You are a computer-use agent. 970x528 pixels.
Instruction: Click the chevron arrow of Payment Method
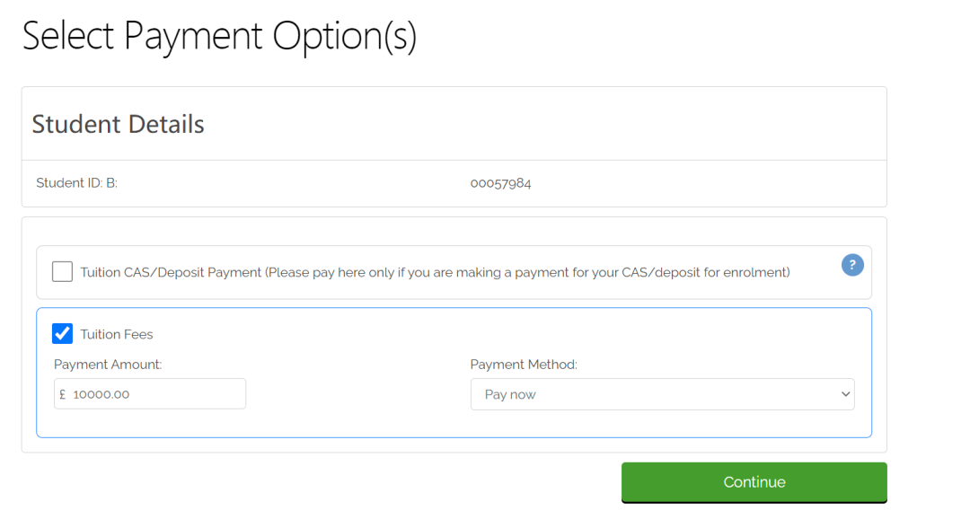click(845, 394)
